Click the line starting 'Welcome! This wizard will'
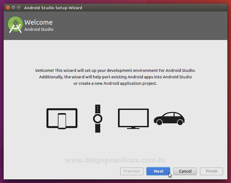Viewport: 231px width, 183px height. [115, 70]
